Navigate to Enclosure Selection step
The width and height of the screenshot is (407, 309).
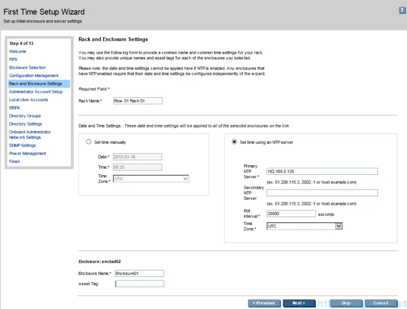click(x=27, y=67)
